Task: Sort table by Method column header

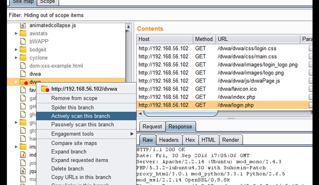Action: [x=204, y=39]
